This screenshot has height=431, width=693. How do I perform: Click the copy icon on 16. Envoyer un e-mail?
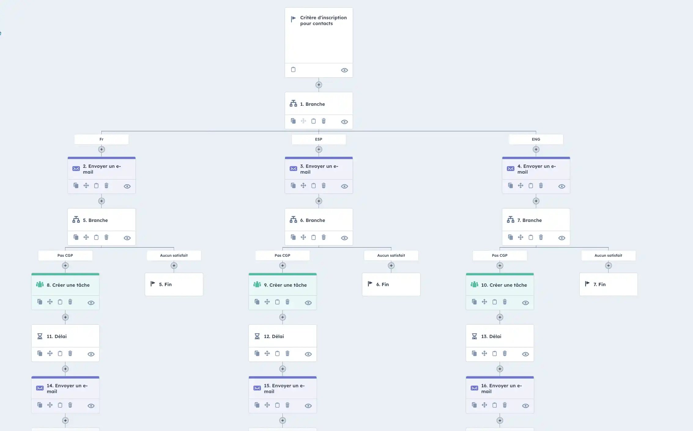point(474,405)
